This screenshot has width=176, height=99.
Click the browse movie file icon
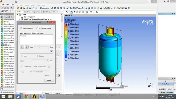point(50,67)
